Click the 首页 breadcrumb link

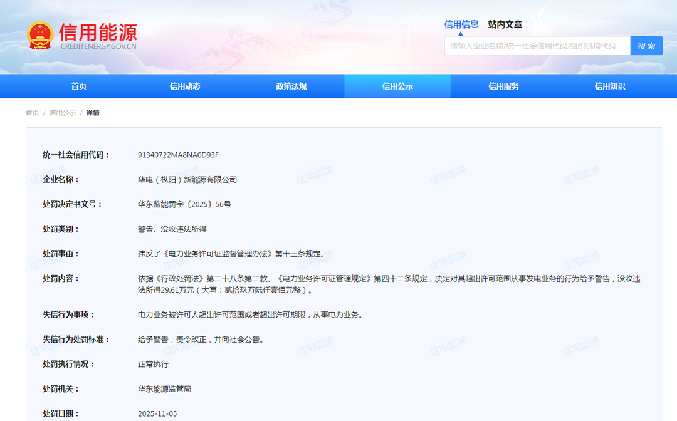32,113
